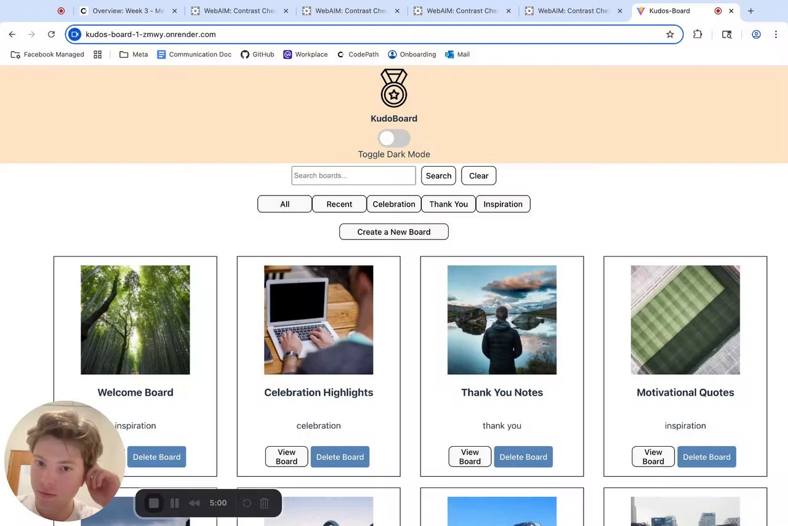This screenshot has width=788, height=526.
Task: Filter boards by Celebration
Action: [x=394, y=204]
